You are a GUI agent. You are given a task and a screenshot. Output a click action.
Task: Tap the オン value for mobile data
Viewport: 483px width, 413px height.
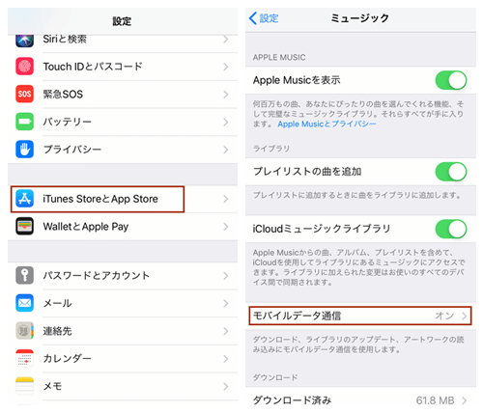click(444, 316)
